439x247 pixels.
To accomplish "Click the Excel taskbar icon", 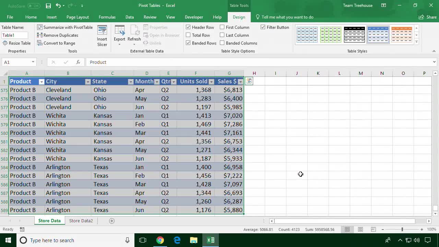I will (211, 240).
